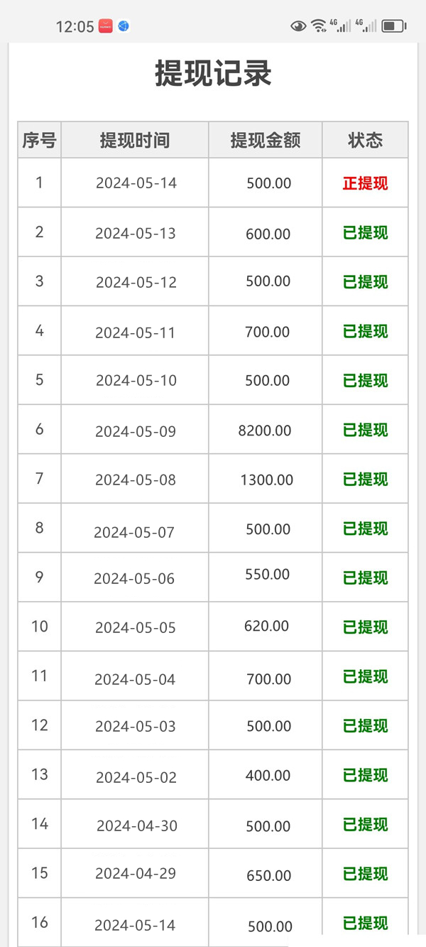Click the 提现时间 column header
Image resolution: width=426 pixels, height=947 pixels.
click(x=135, y=140)
